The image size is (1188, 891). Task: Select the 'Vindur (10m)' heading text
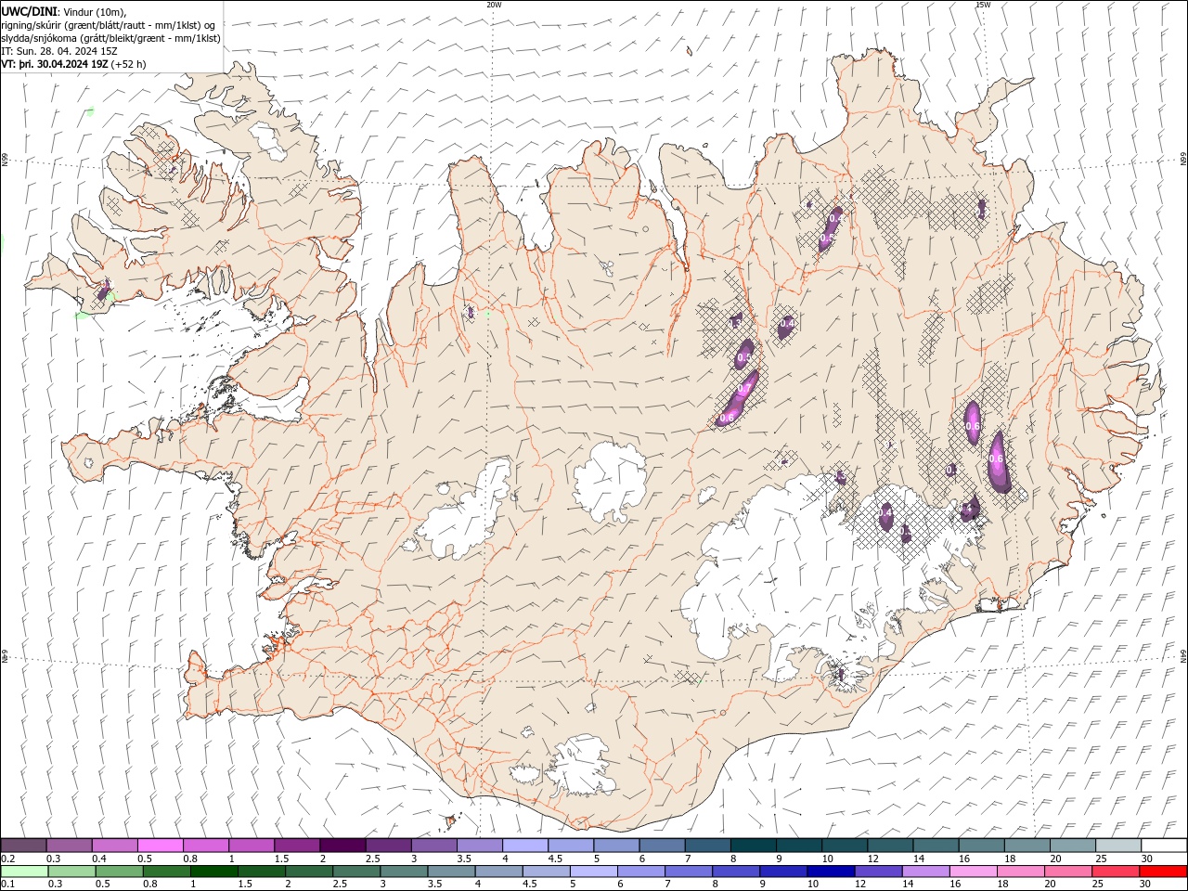(x=94, y=11)
